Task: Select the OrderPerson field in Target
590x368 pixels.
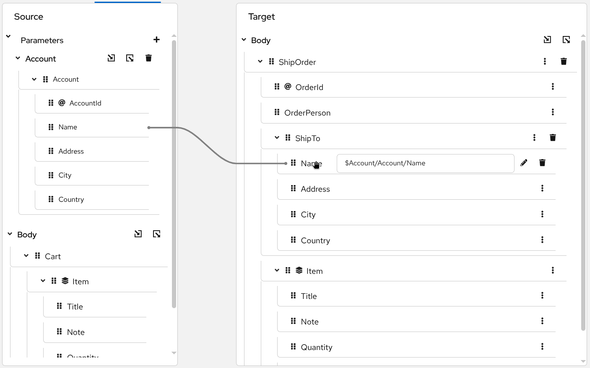Action: pyautogui.click(x=307, y=113)
